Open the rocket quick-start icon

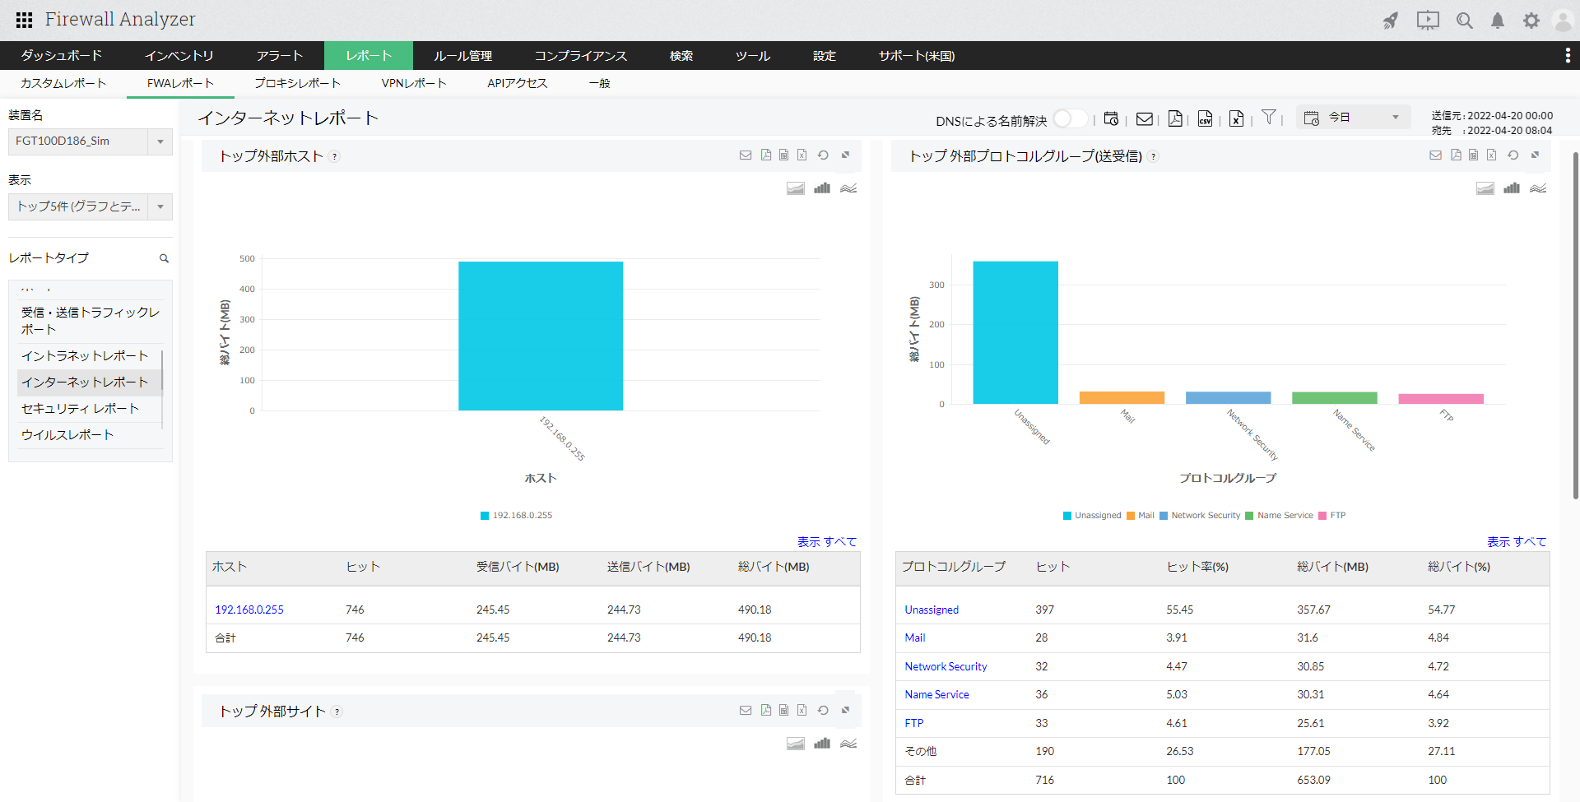click(x=1391, y=21)
